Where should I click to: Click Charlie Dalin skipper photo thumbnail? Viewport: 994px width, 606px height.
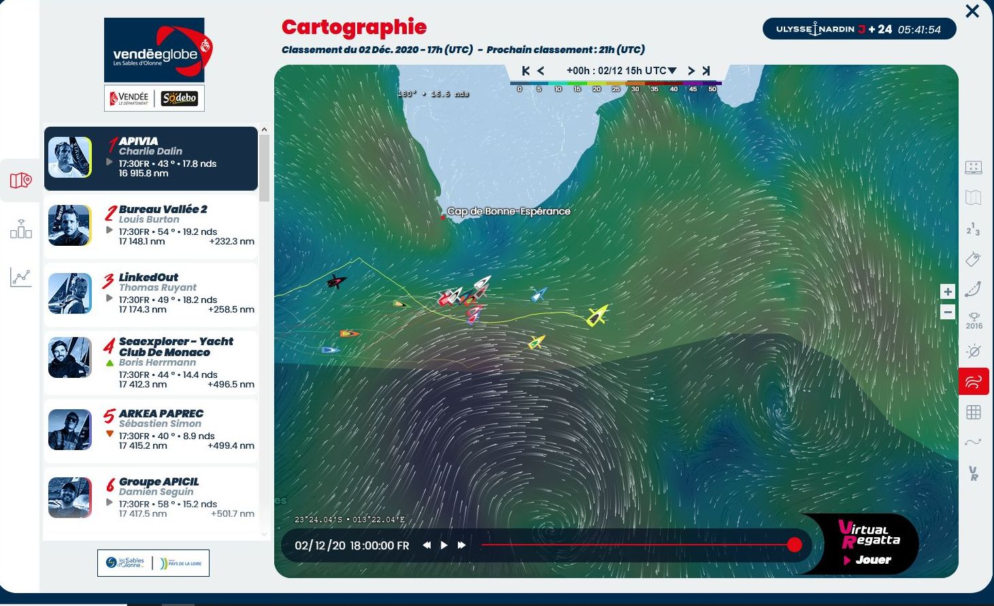70,157
